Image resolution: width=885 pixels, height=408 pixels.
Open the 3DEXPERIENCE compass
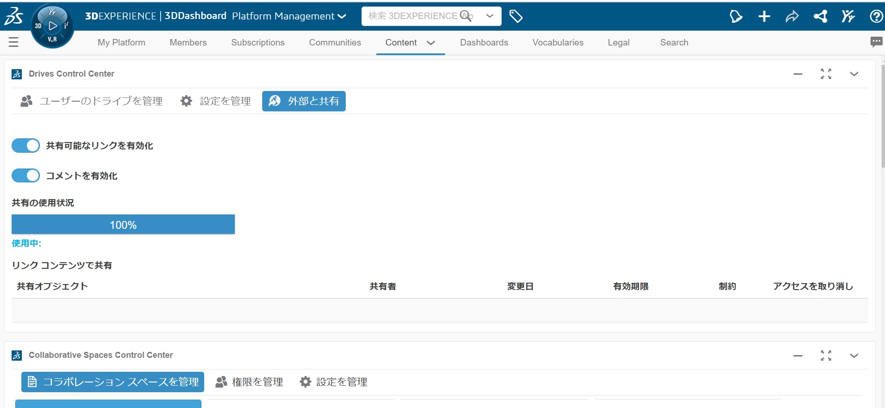(x=52, y=26)
